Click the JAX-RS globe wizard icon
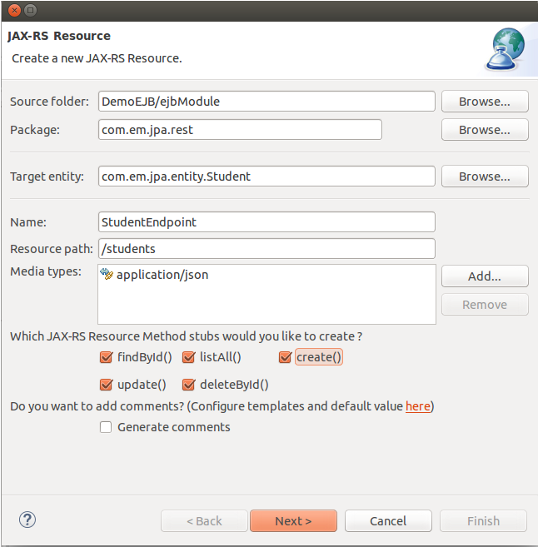Viewport: 538px width, 547px height. 506,49
